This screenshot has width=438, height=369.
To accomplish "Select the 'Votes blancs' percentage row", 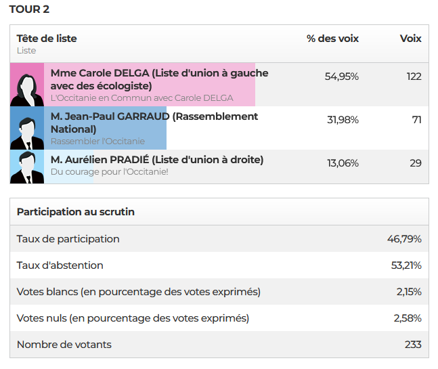I will (219, 292).
